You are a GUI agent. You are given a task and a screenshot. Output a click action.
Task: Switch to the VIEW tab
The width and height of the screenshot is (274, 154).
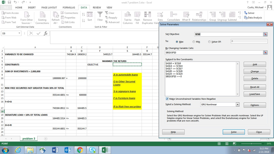(x=109, y=7)
